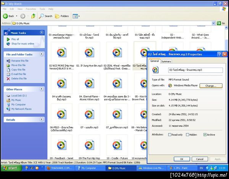
Task: Click the E-mail this file icon
Action: 8,74
